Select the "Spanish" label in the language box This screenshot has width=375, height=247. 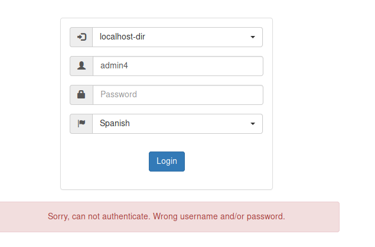click(x=115, y=124)
